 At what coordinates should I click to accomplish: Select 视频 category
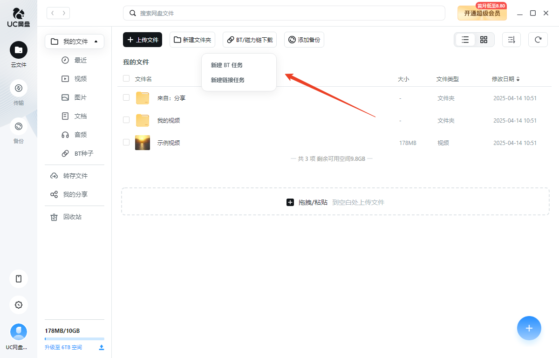click(x=75, y=79)
